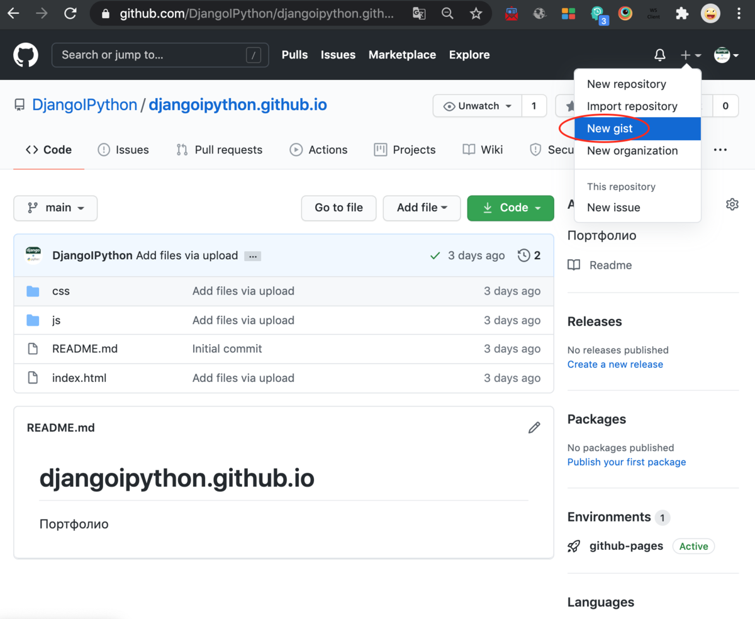Select New repository menu item
The width and height of the screenshot is (755, 619).
click(x=638, y=84)
